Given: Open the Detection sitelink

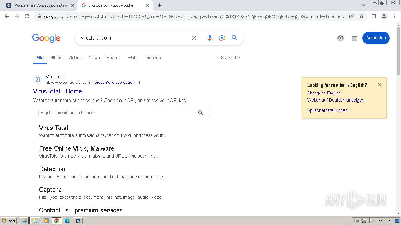Looking at the screenshot, I should pos(52,169).
